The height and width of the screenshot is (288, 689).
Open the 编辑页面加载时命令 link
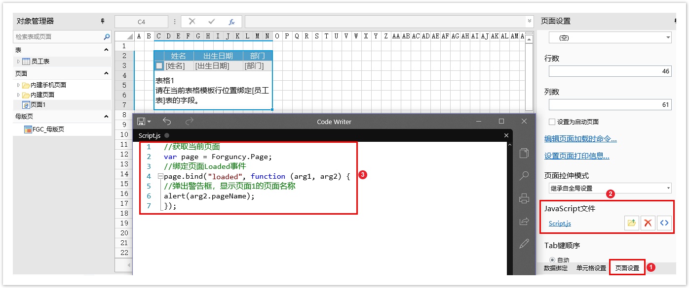tap(580, 139)
